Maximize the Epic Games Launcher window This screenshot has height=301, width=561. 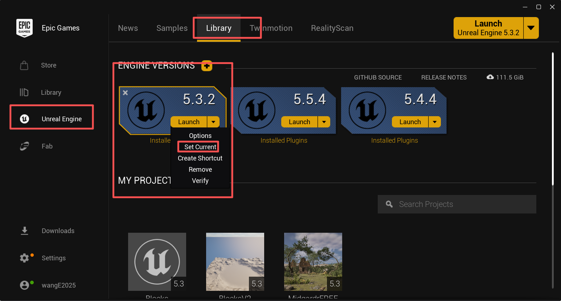539,7
